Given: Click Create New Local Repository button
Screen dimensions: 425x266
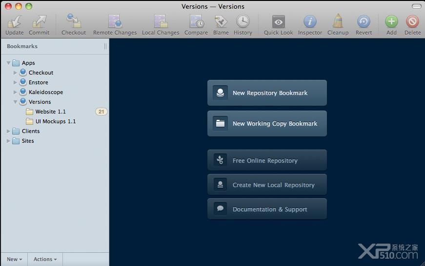Looking at the screenshot, I should point(267,185).
